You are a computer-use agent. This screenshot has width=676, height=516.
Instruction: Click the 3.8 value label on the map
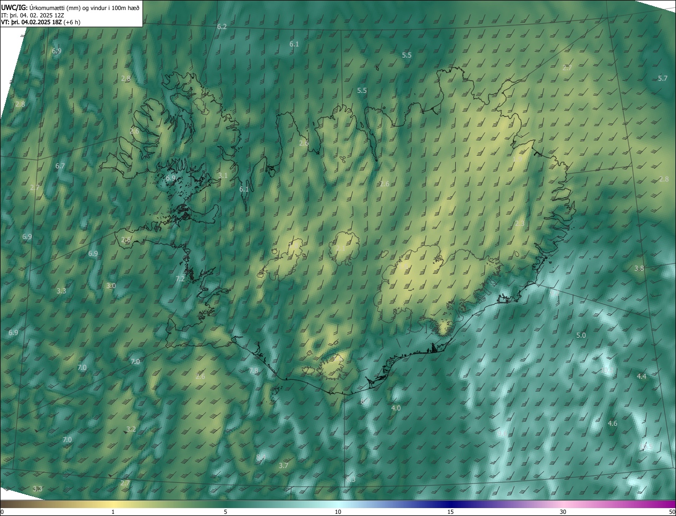click(639, 268)
